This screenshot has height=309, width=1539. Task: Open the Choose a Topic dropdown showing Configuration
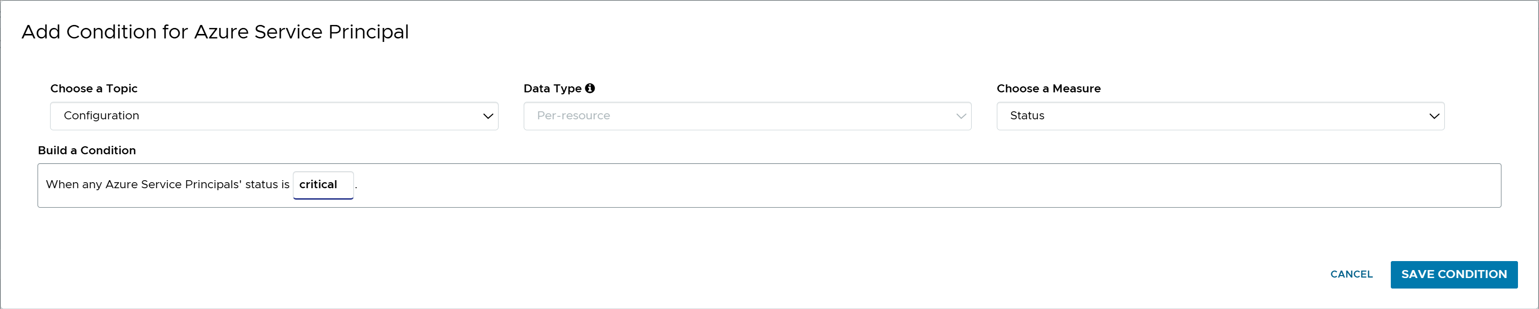tap(274, 116)
